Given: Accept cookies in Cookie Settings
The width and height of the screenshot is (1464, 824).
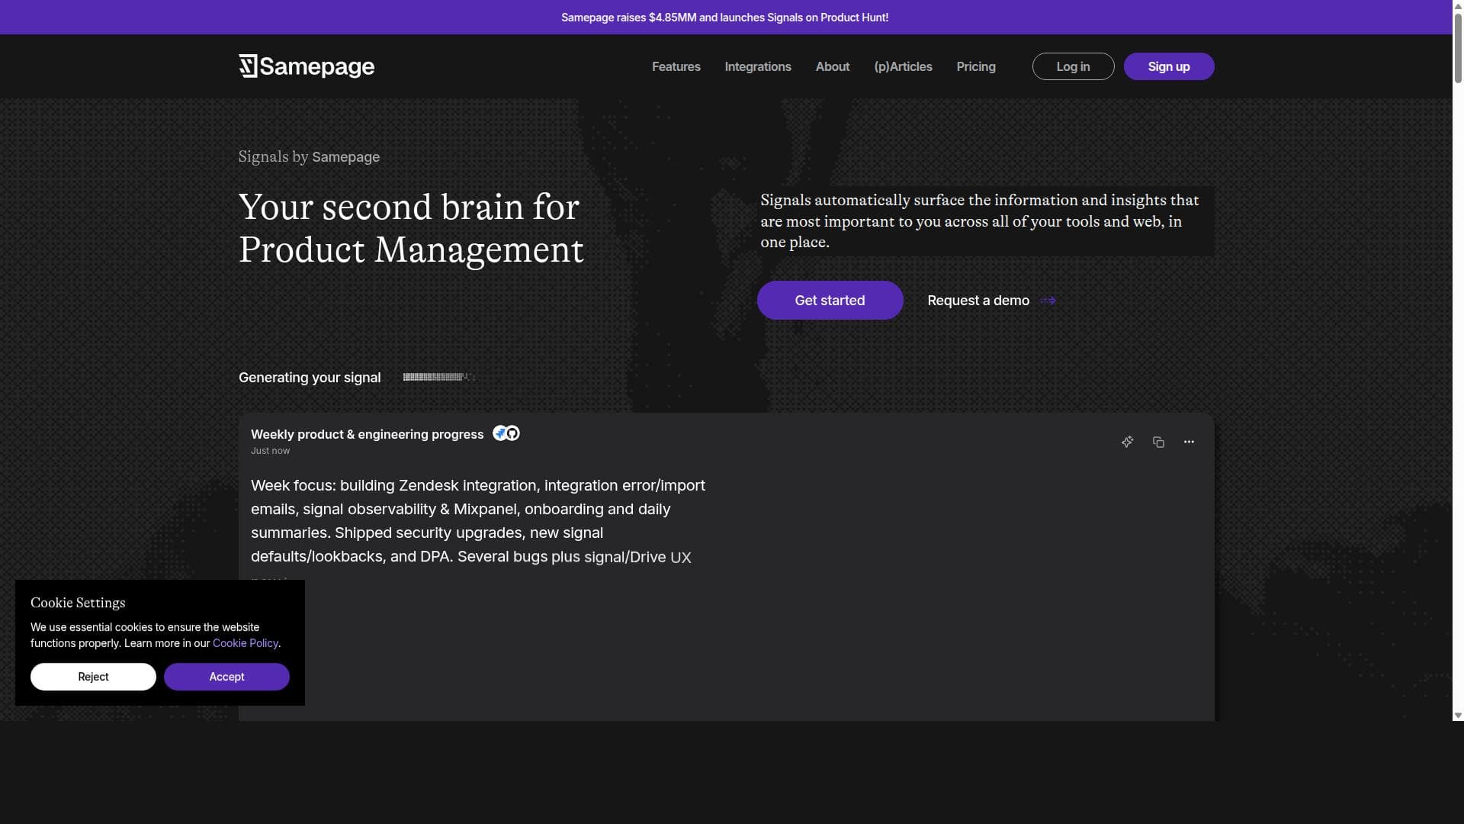Looking at the screenshot, I should coord(226,677).
